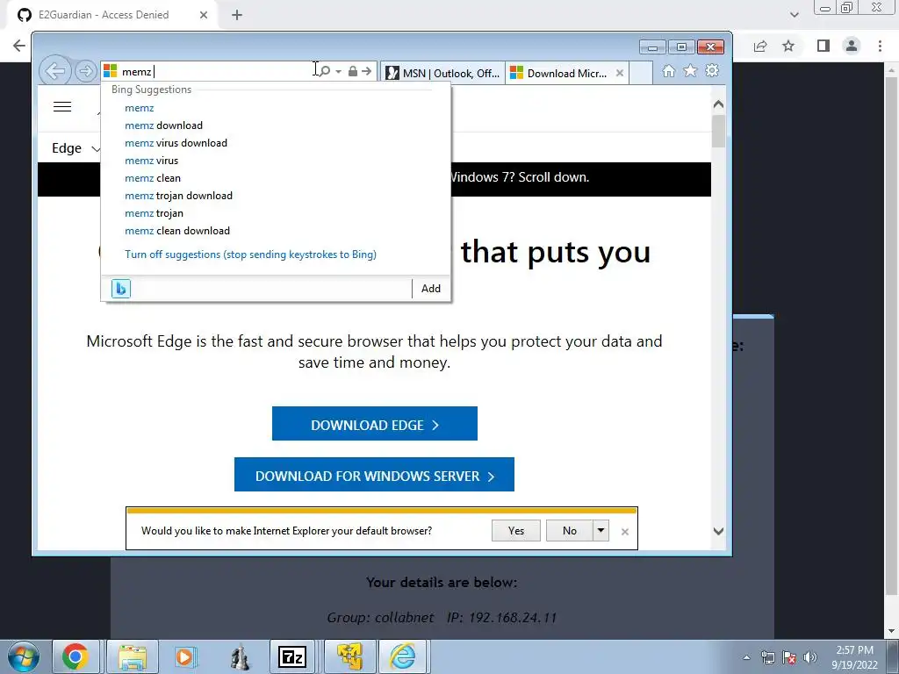Screen dimensions: 899x674
Task: Go back in Internet Explorer
Action: tap(55, 72)
